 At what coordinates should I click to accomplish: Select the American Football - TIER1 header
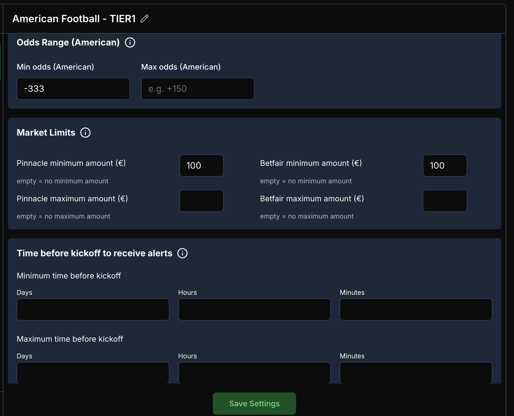(74, 18)
